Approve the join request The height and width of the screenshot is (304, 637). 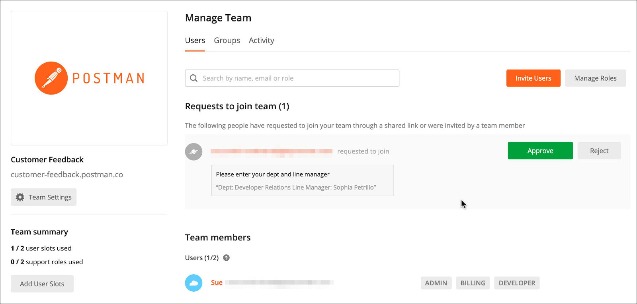[540, 151]
